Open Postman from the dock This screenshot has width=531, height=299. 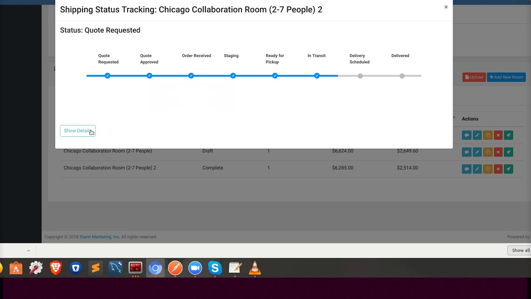click(x=175, y=268)
